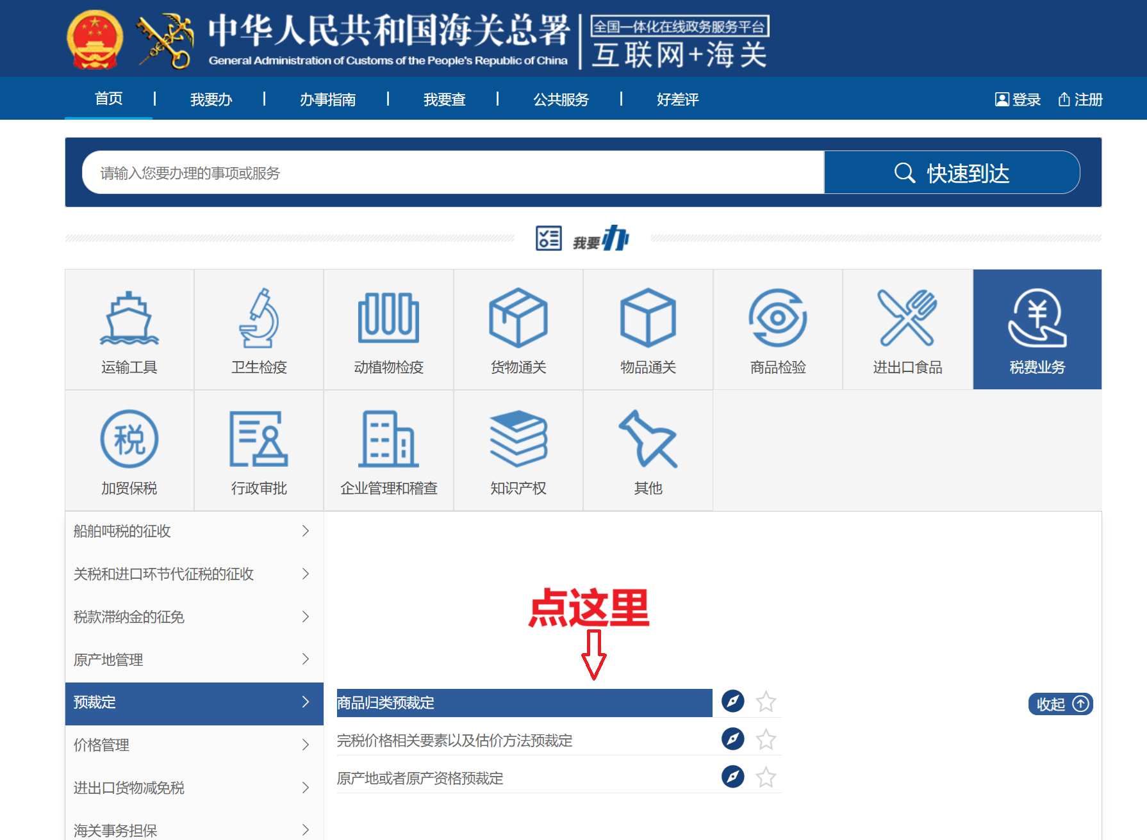Viewport: 1147px width, 840px height.
Task: Collapse the panel with 收起 button
Action: pyautogui.click(x=1060, y=704)
